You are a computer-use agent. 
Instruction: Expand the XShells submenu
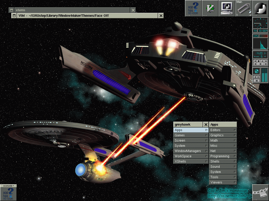click(x=191, y=161)
